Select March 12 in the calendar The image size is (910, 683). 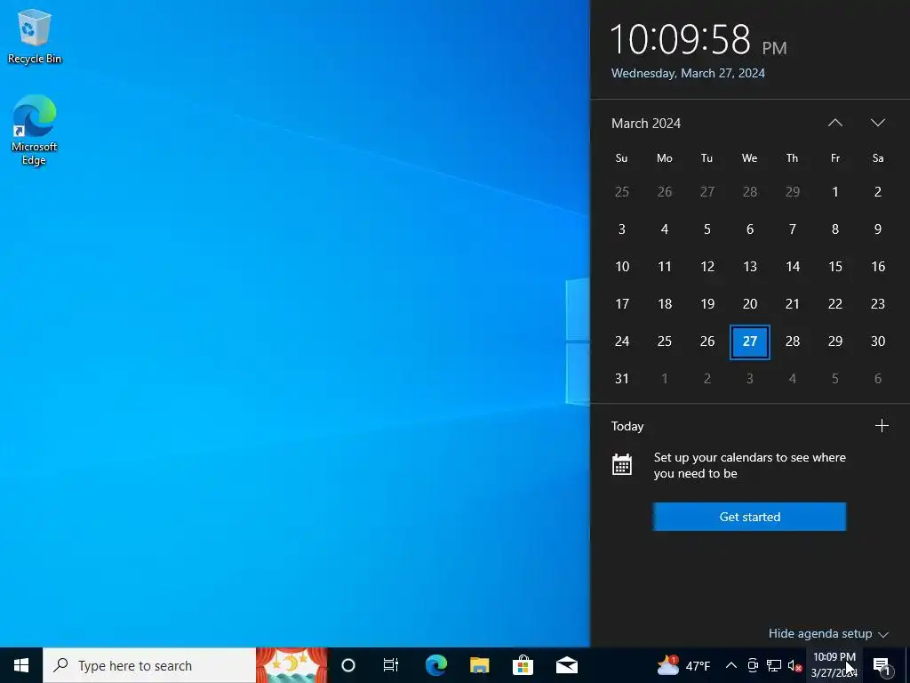point(706,267)
